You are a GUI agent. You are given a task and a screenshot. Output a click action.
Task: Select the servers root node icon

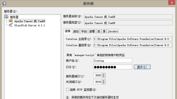tap(6, 17)
